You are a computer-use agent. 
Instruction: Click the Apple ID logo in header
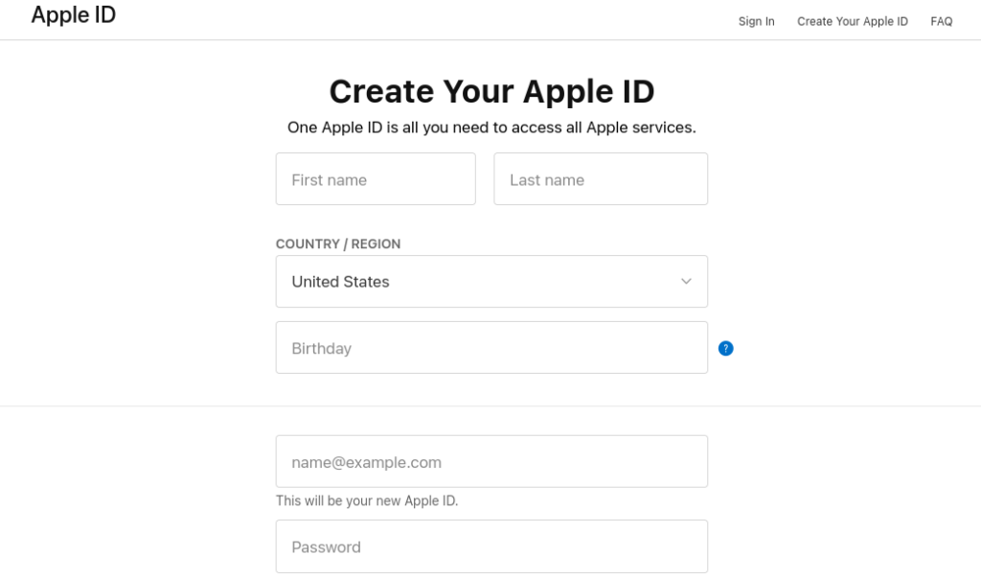tap(74, 15)
